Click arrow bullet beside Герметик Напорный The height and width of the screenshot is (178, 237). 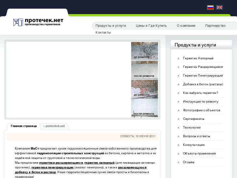[179, 58]
